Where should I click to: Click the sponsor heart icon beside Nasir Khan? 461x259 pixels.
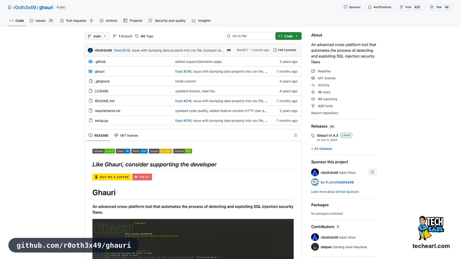pos(372,172)
